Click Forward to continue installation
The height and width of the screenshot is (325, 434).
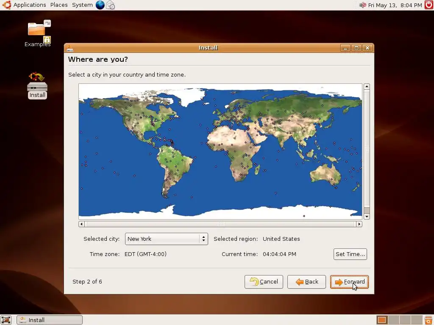349,281
